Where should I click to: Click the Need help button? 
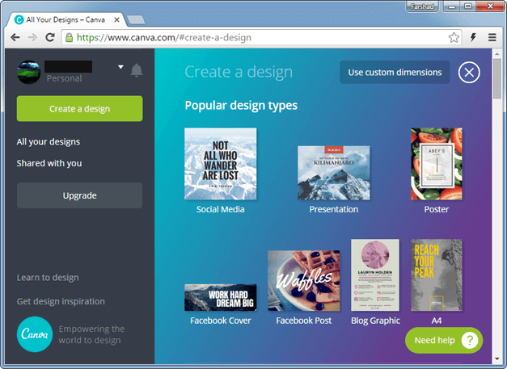444,340
